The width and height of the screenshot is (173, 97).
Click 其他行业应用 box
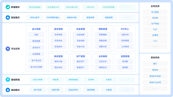[155, 82]
